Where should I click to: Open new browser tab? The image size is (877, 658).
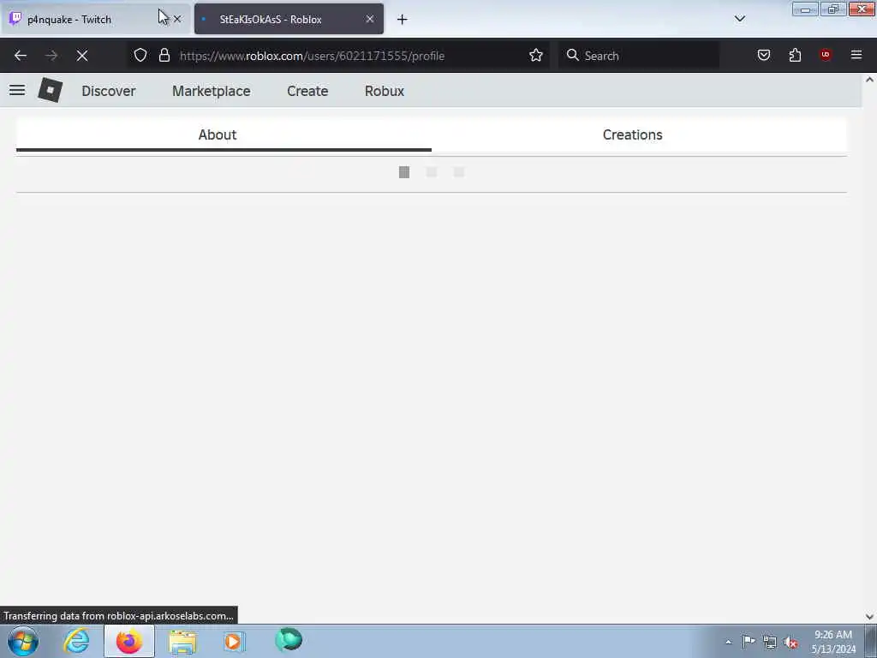click(x=403, y=20)
